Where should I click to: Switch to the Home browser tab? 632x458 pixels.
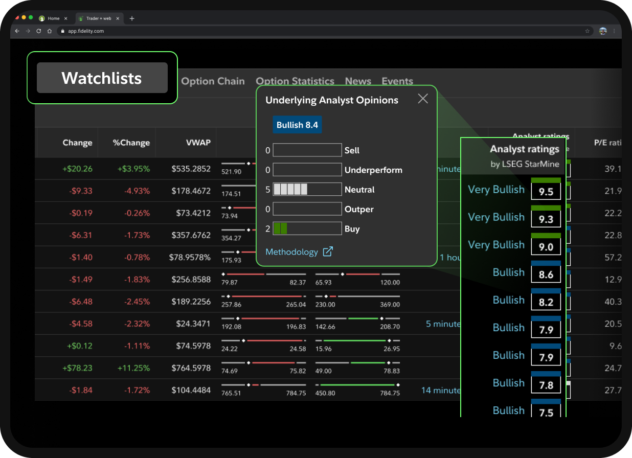click(53, 18)
